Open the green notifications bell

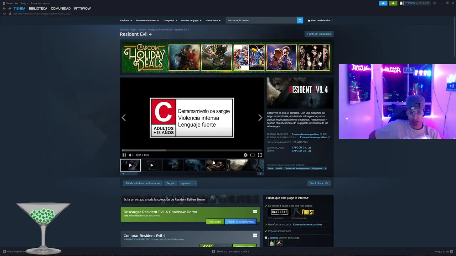point(393,3)
